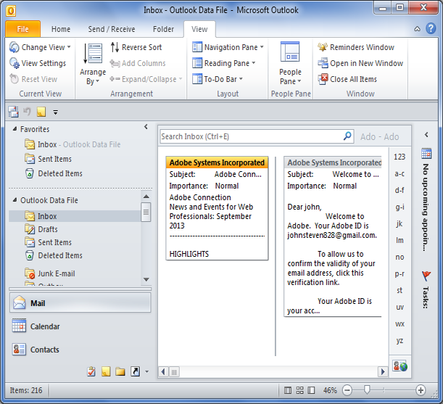The height and width of the screenshot is (404, 443).
Task: Collapse the Outlook Data File tree
Action: pos(15,200)
